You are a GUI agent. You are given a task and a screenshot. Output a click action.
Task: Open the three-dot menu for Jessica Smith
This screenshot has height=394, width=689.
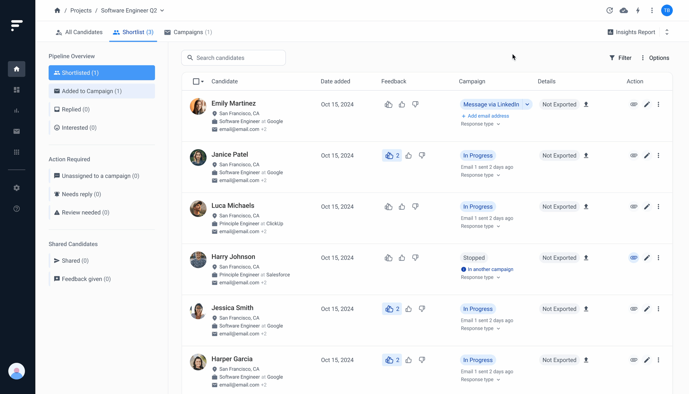coord(658,309)
